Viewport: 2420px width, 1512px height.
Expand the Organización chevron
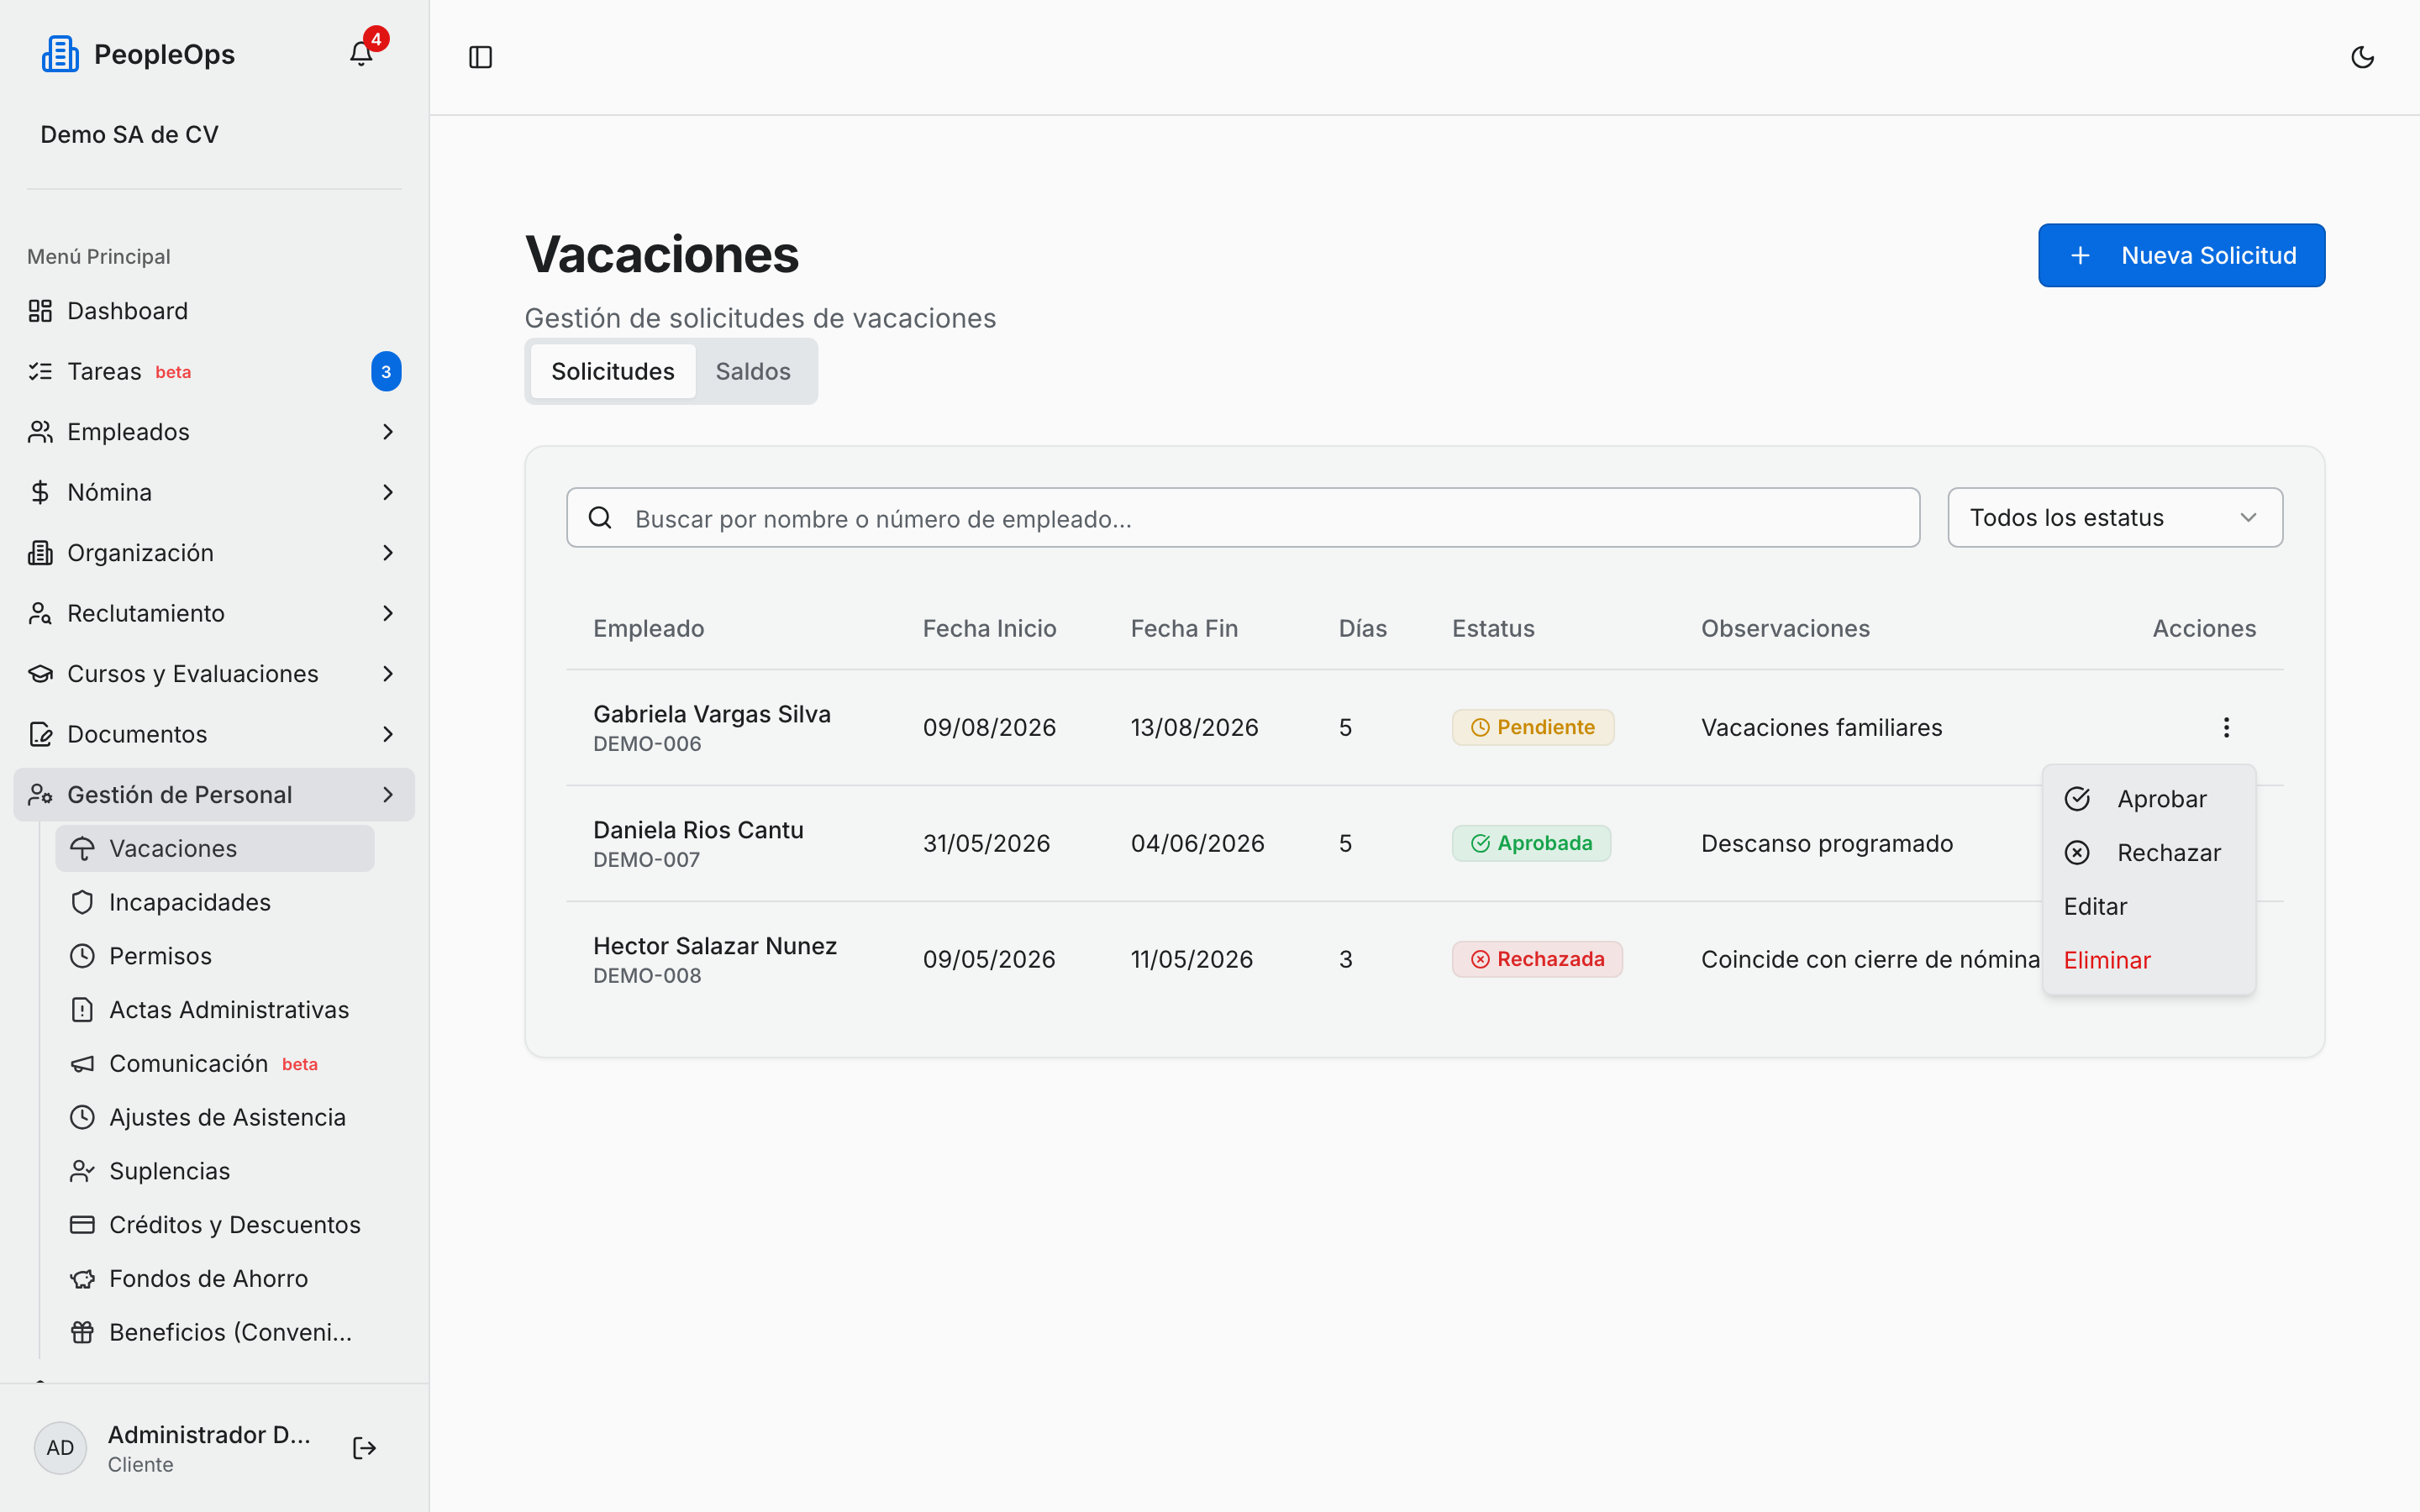pyautogui.click(x=388, y=553)
